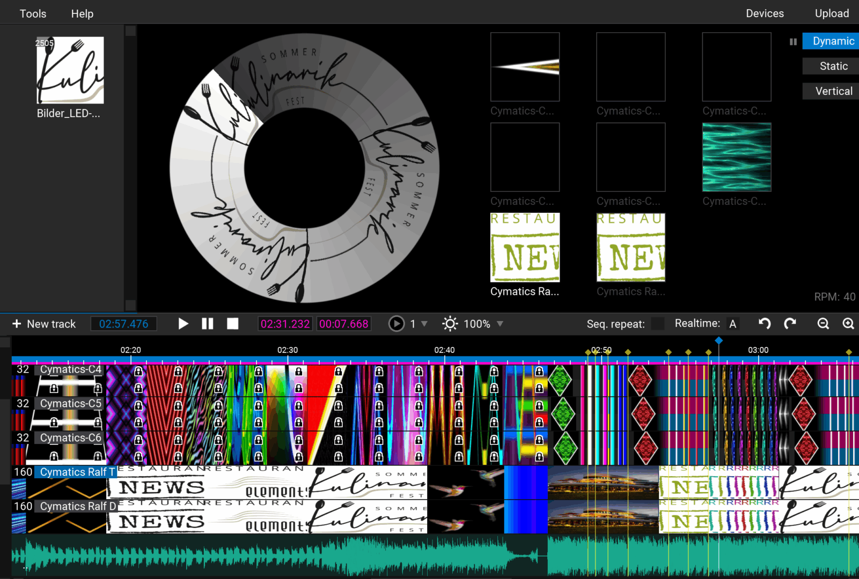Add a New track
Screen dimensions: 859x579
coord(44,324)
